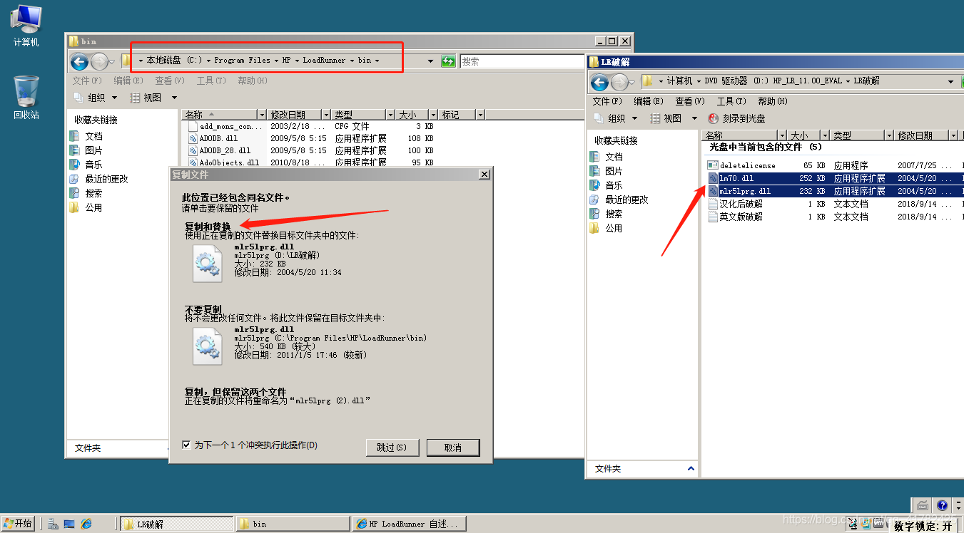964x533 pixels.
Task: Open 视图 dropdown in LR破解 window
Action: [x=674, y=118]
